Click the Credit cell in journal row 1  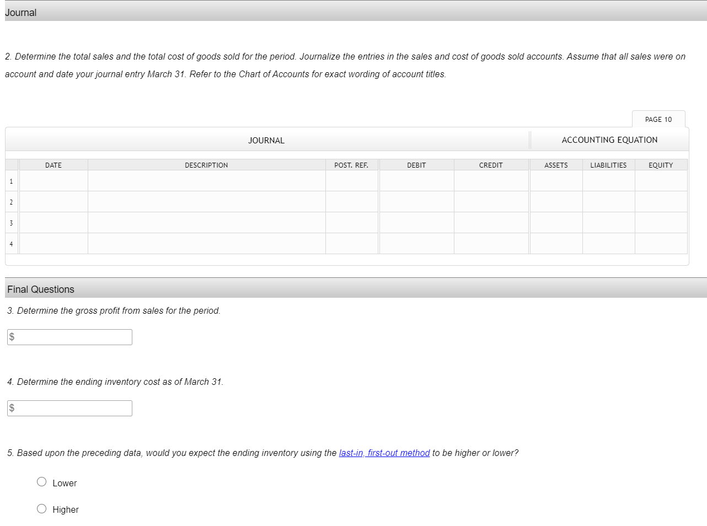click(x=491, y=181)
